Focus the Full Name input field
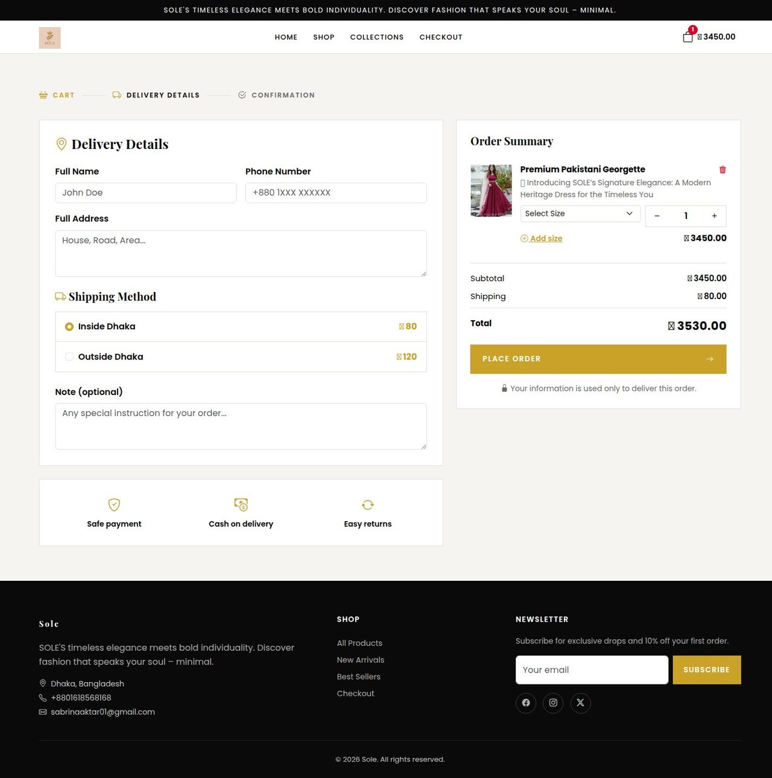This screenshot has height=778, width=772. click(x=146, y=193)
